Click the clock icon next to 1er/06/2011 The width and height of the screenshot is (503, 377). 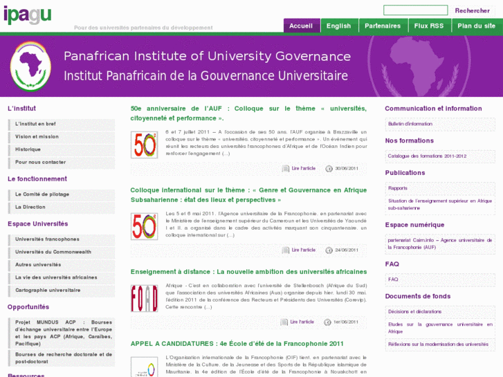[x=327, y=322]
